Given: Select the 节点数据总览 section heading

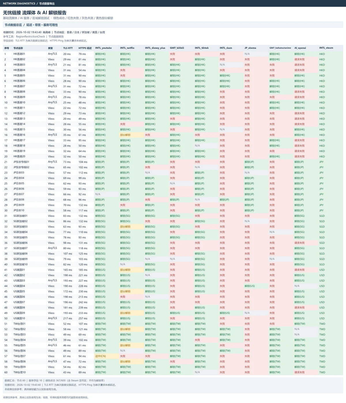Looking at the screenshot, I should tap(13, 25).
